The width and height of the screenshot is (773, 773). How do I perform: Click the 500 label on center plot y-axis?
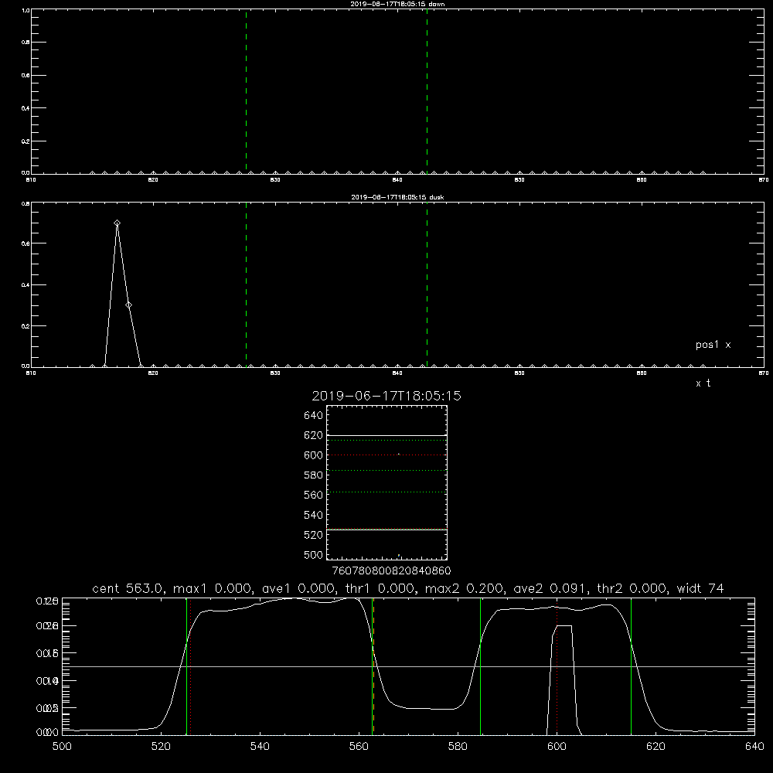(x=314, y=554)
